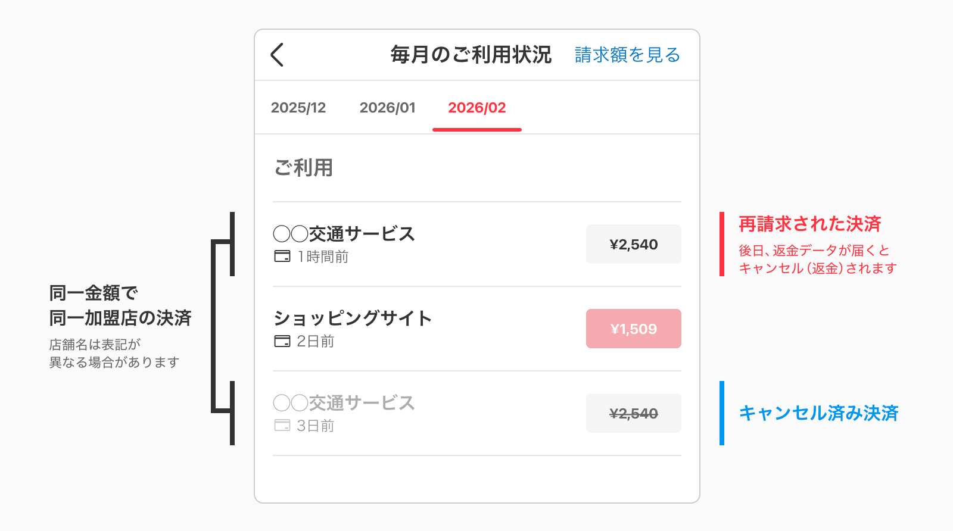
Task: Click greyed wallet icon beside 3日前
Action: (282, 426)
